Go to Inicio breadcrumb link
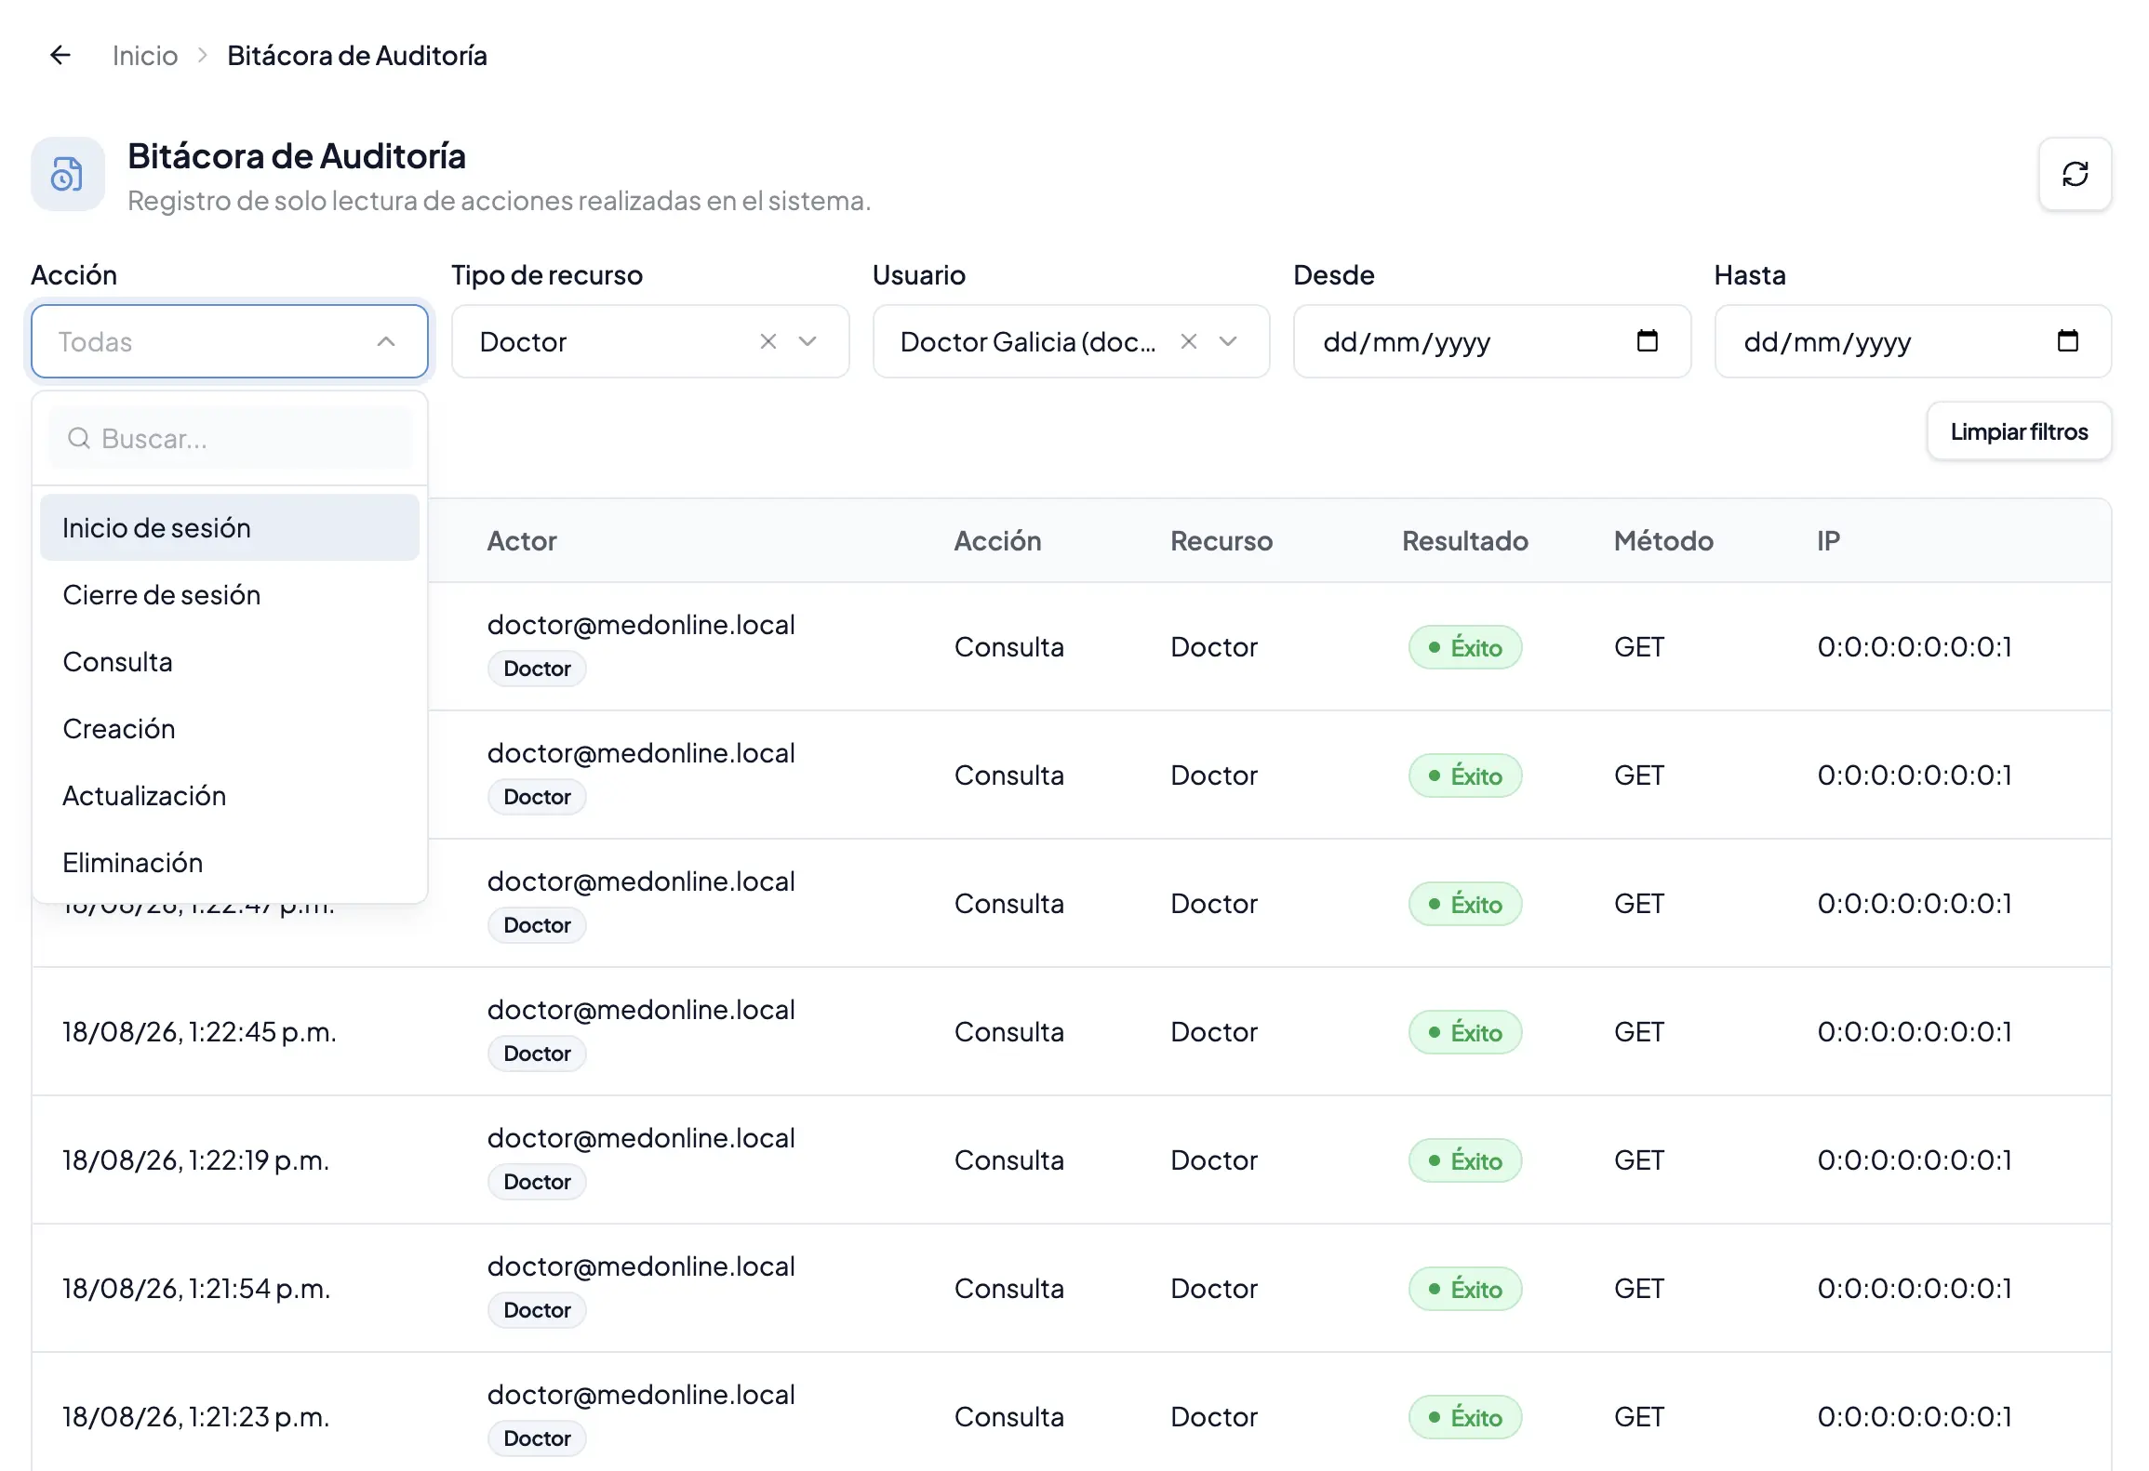This screenshot has height=1471, width=2149. click(145, 56)
